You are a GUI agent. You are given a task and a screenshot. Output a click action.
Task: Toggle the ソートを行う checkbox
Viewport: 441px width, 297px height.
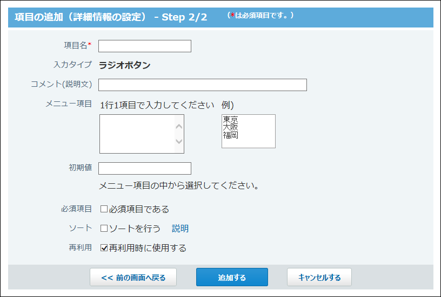point(104,229)
